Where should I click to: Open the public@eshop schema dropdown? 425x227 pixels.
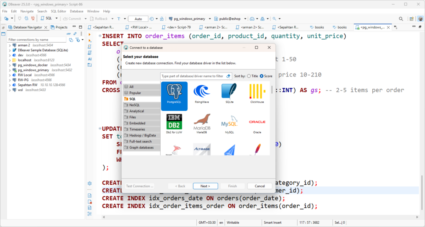pyautogui.click(x=245, y=19)
